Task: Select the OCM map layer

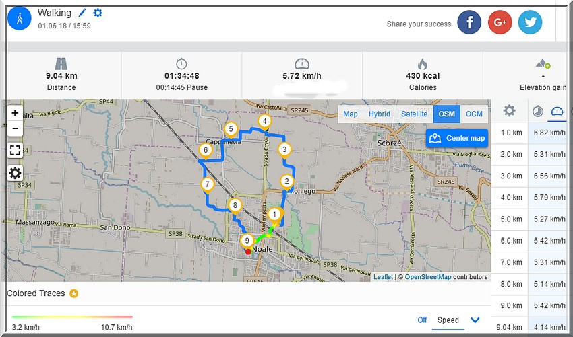Action: pos(474,114)
